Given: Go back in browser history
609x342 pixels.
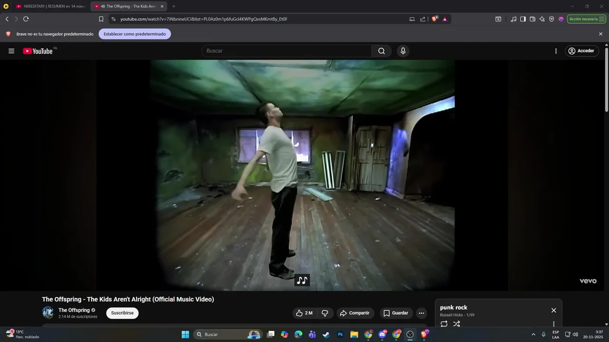Looking at the screenshot, I should tap(7, 19).
